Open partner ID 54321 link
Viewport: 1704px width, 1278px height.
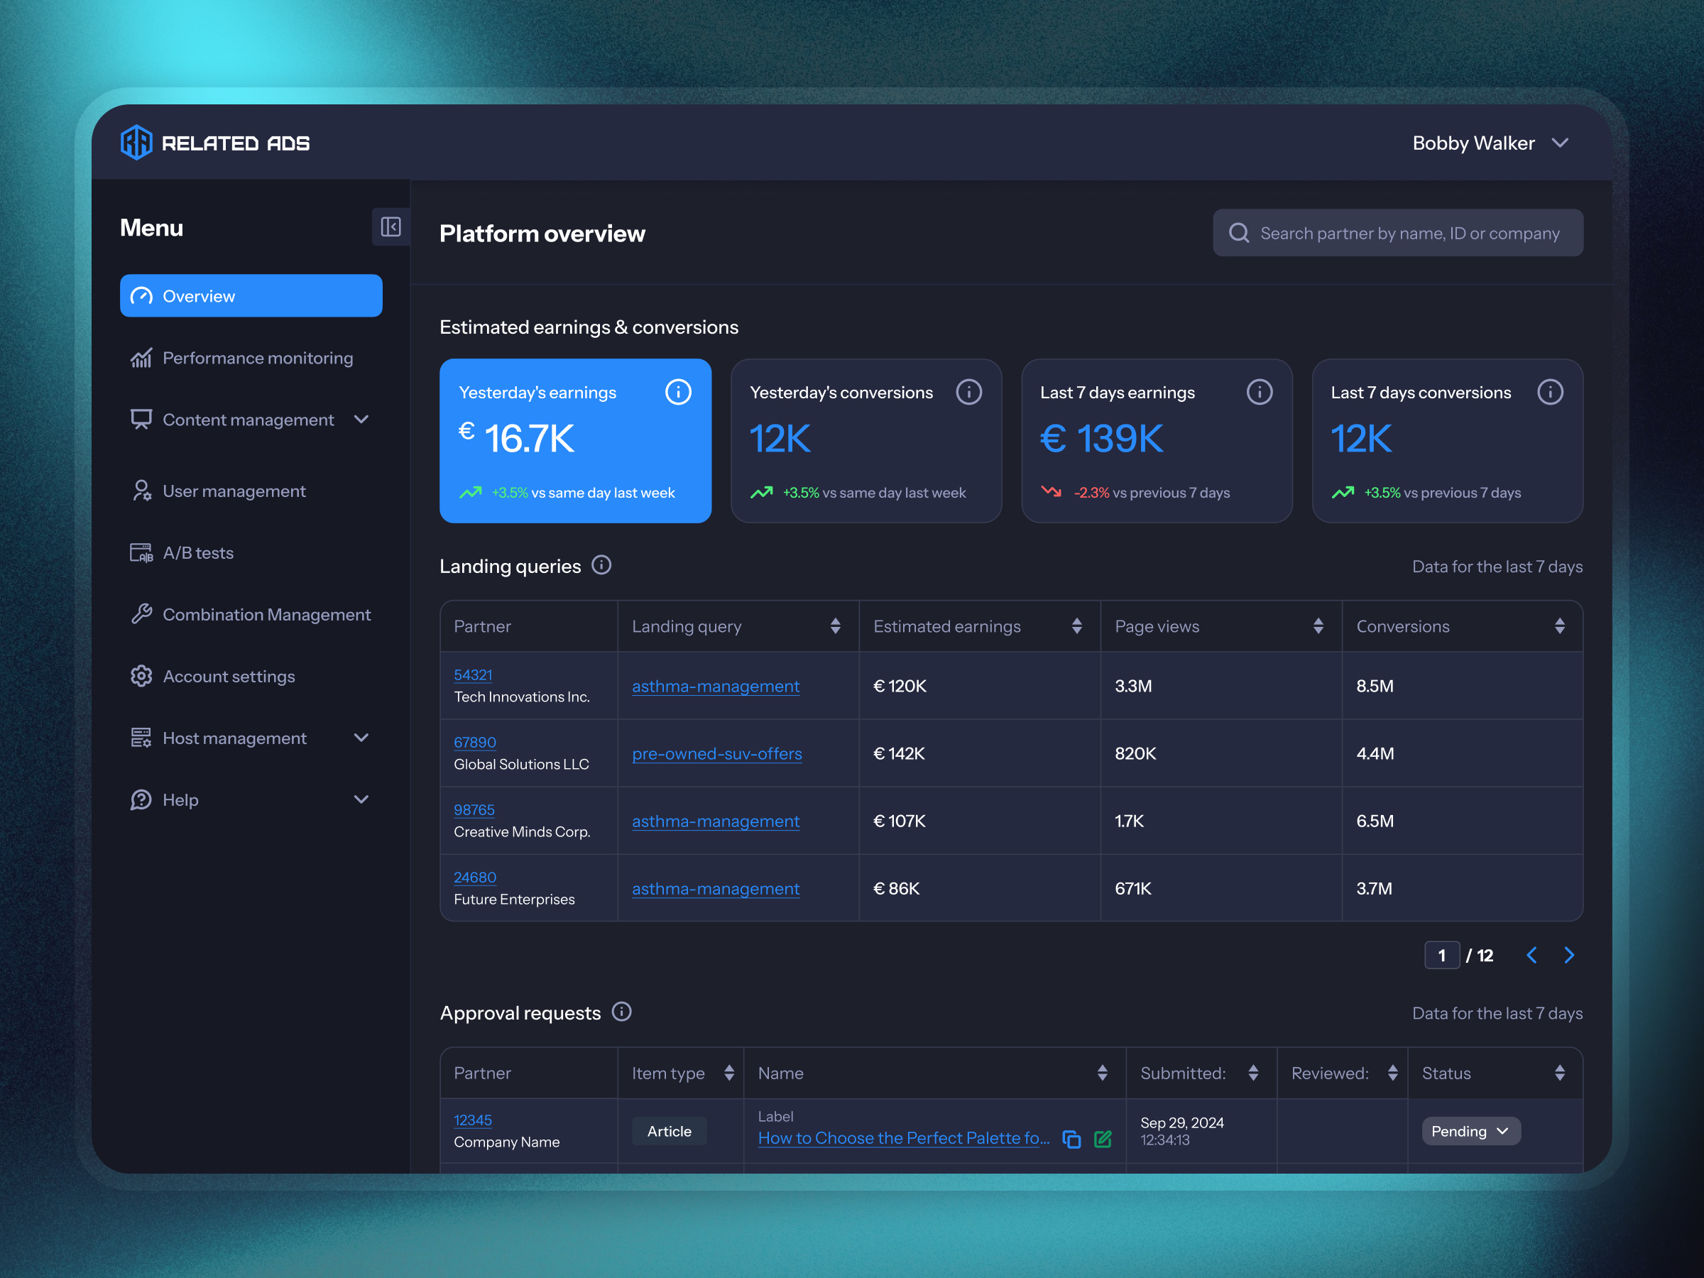pyautogui.click(x=473, y=674)
